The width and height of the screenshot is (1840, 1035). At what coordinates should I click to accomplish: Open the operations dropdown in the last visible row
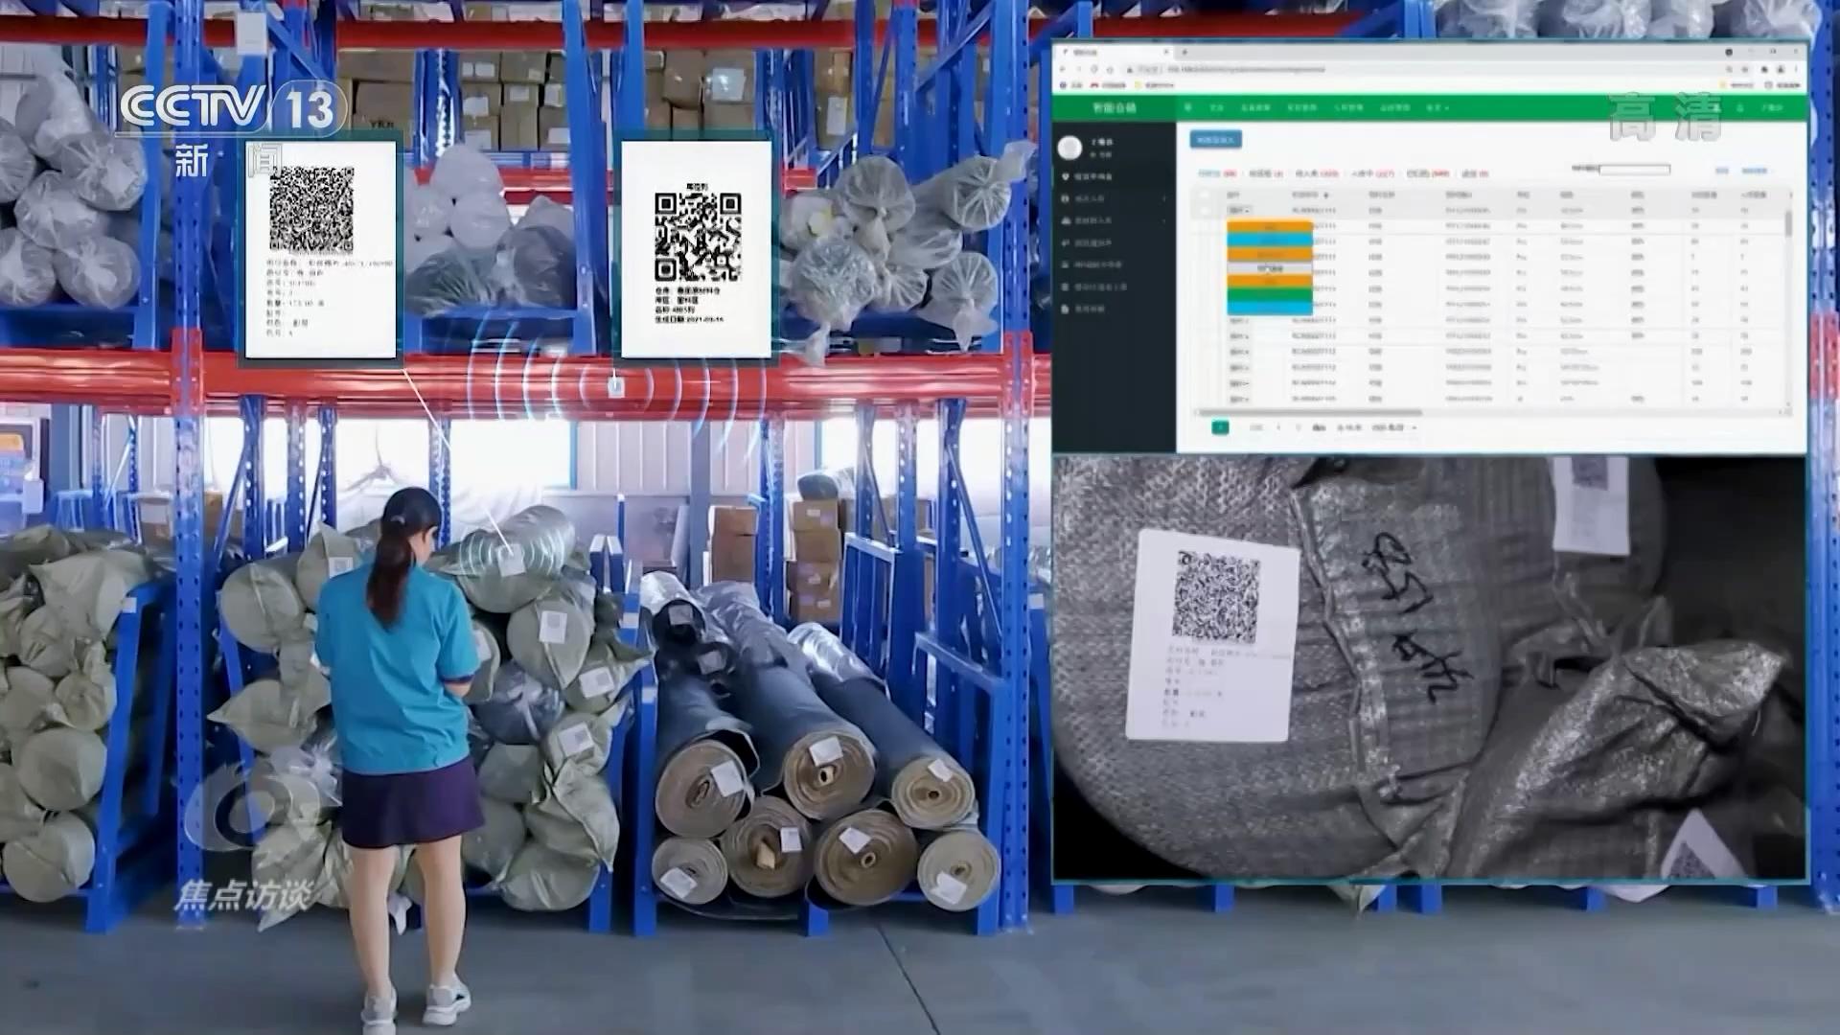(1239, 400)
